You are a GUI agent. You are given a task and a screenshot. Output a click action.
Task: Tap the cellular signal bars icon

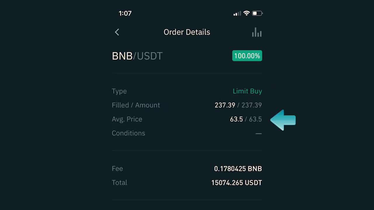point(237,13)
